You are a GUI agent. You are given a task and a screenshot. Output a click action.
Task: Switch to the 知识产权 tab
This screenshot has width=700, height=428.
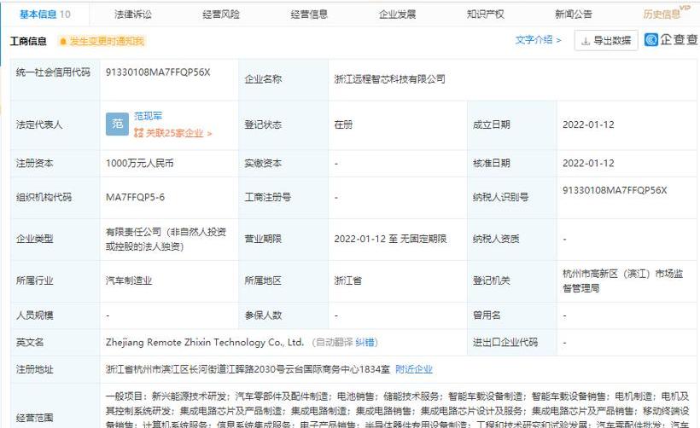(x=485, y=14)
